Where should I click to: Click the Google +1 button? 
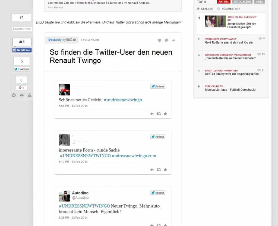tap(21, 88)
